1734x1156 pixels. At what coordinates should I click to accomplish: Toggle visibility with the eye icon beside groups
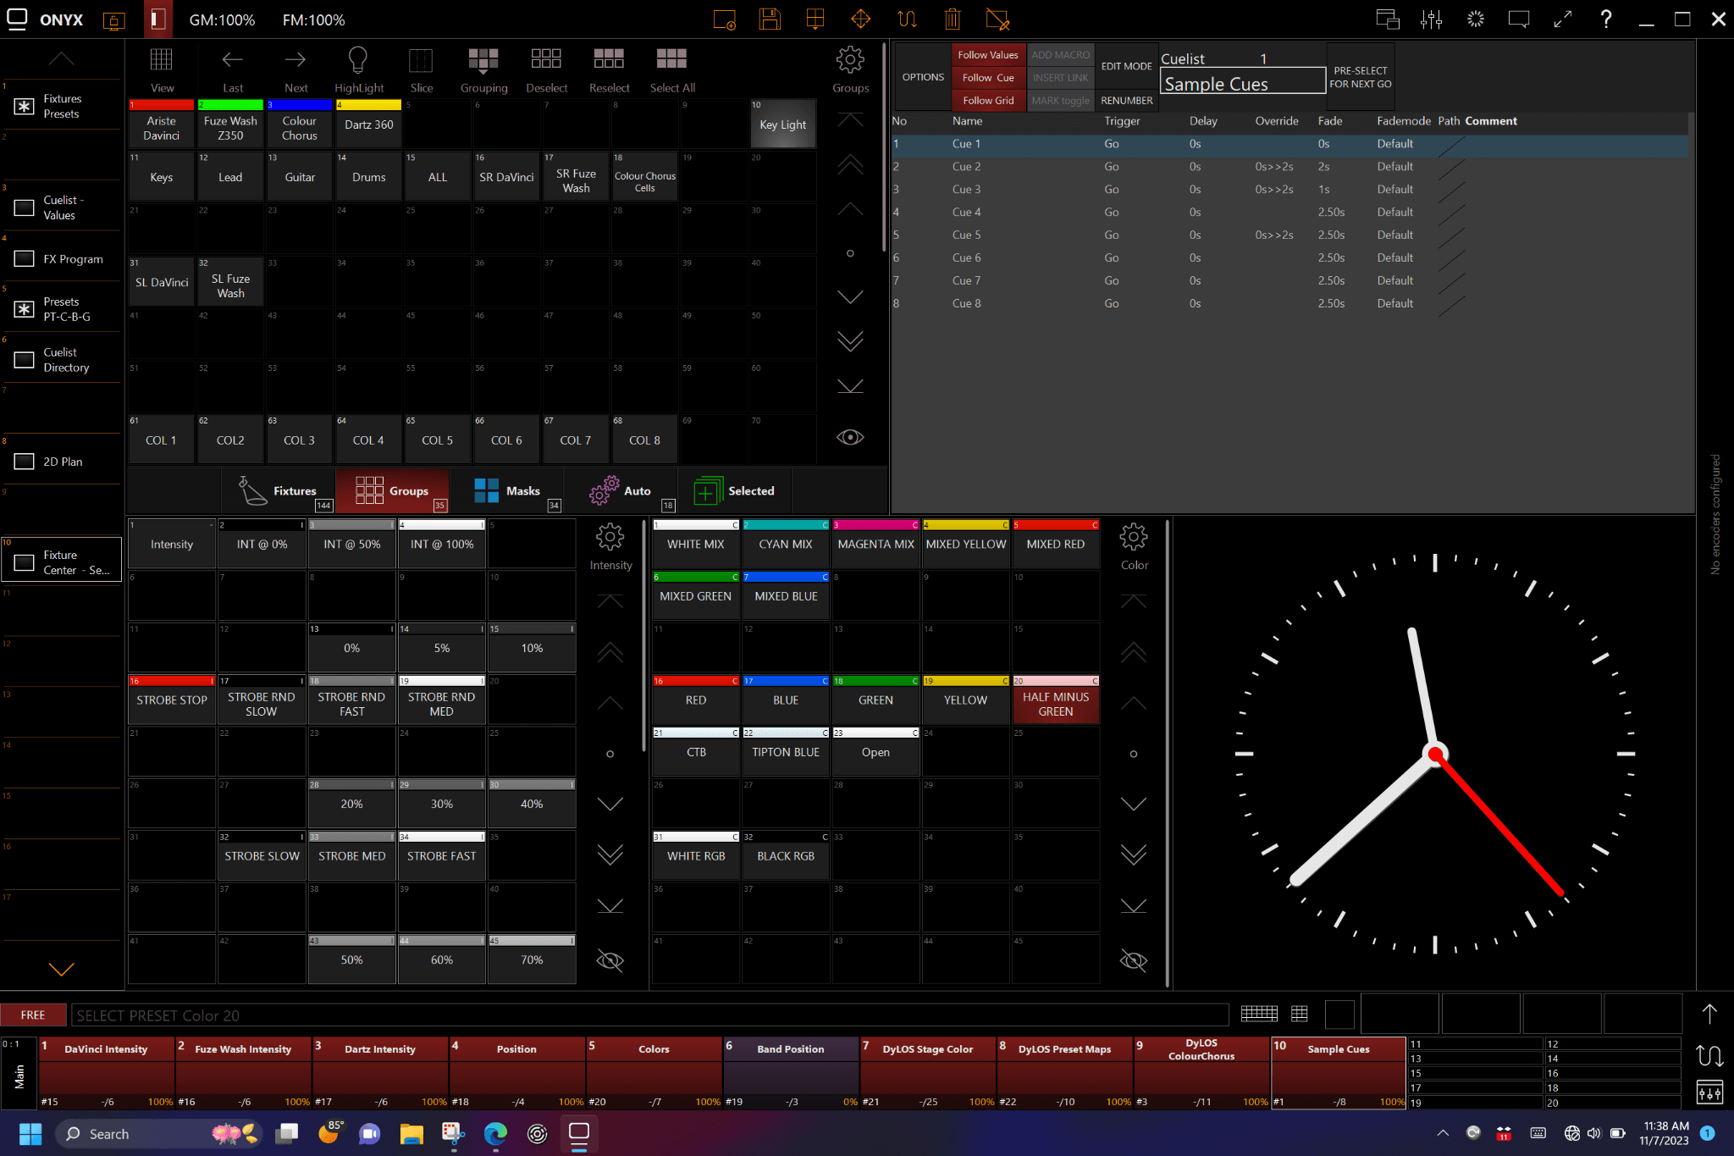pos(850,437)
